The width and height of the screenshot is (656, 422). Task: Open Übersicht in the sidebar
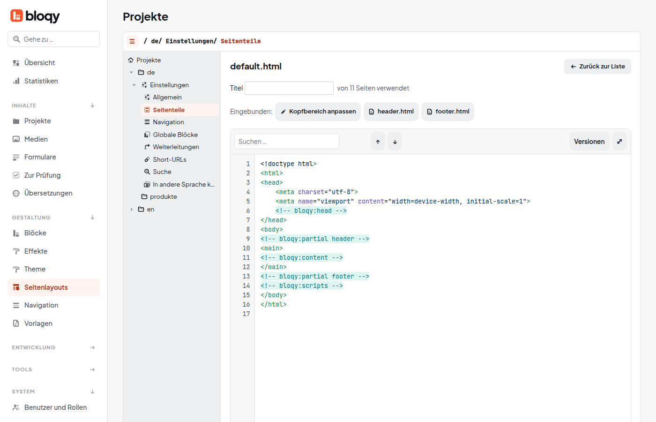tap(53, 63)
